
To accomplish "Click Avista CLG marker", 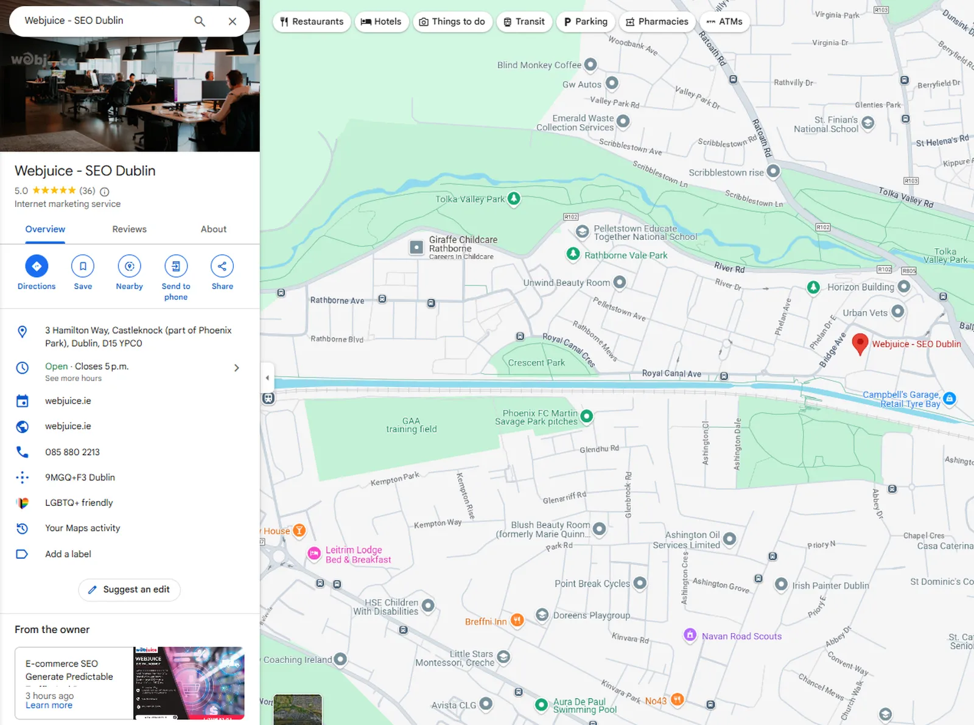I will pyautogui.click(x=486, y=704).
